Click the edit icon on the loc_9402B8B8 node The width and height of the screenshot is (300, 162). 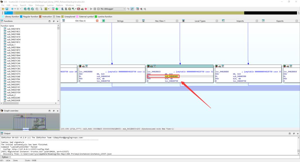83,66
